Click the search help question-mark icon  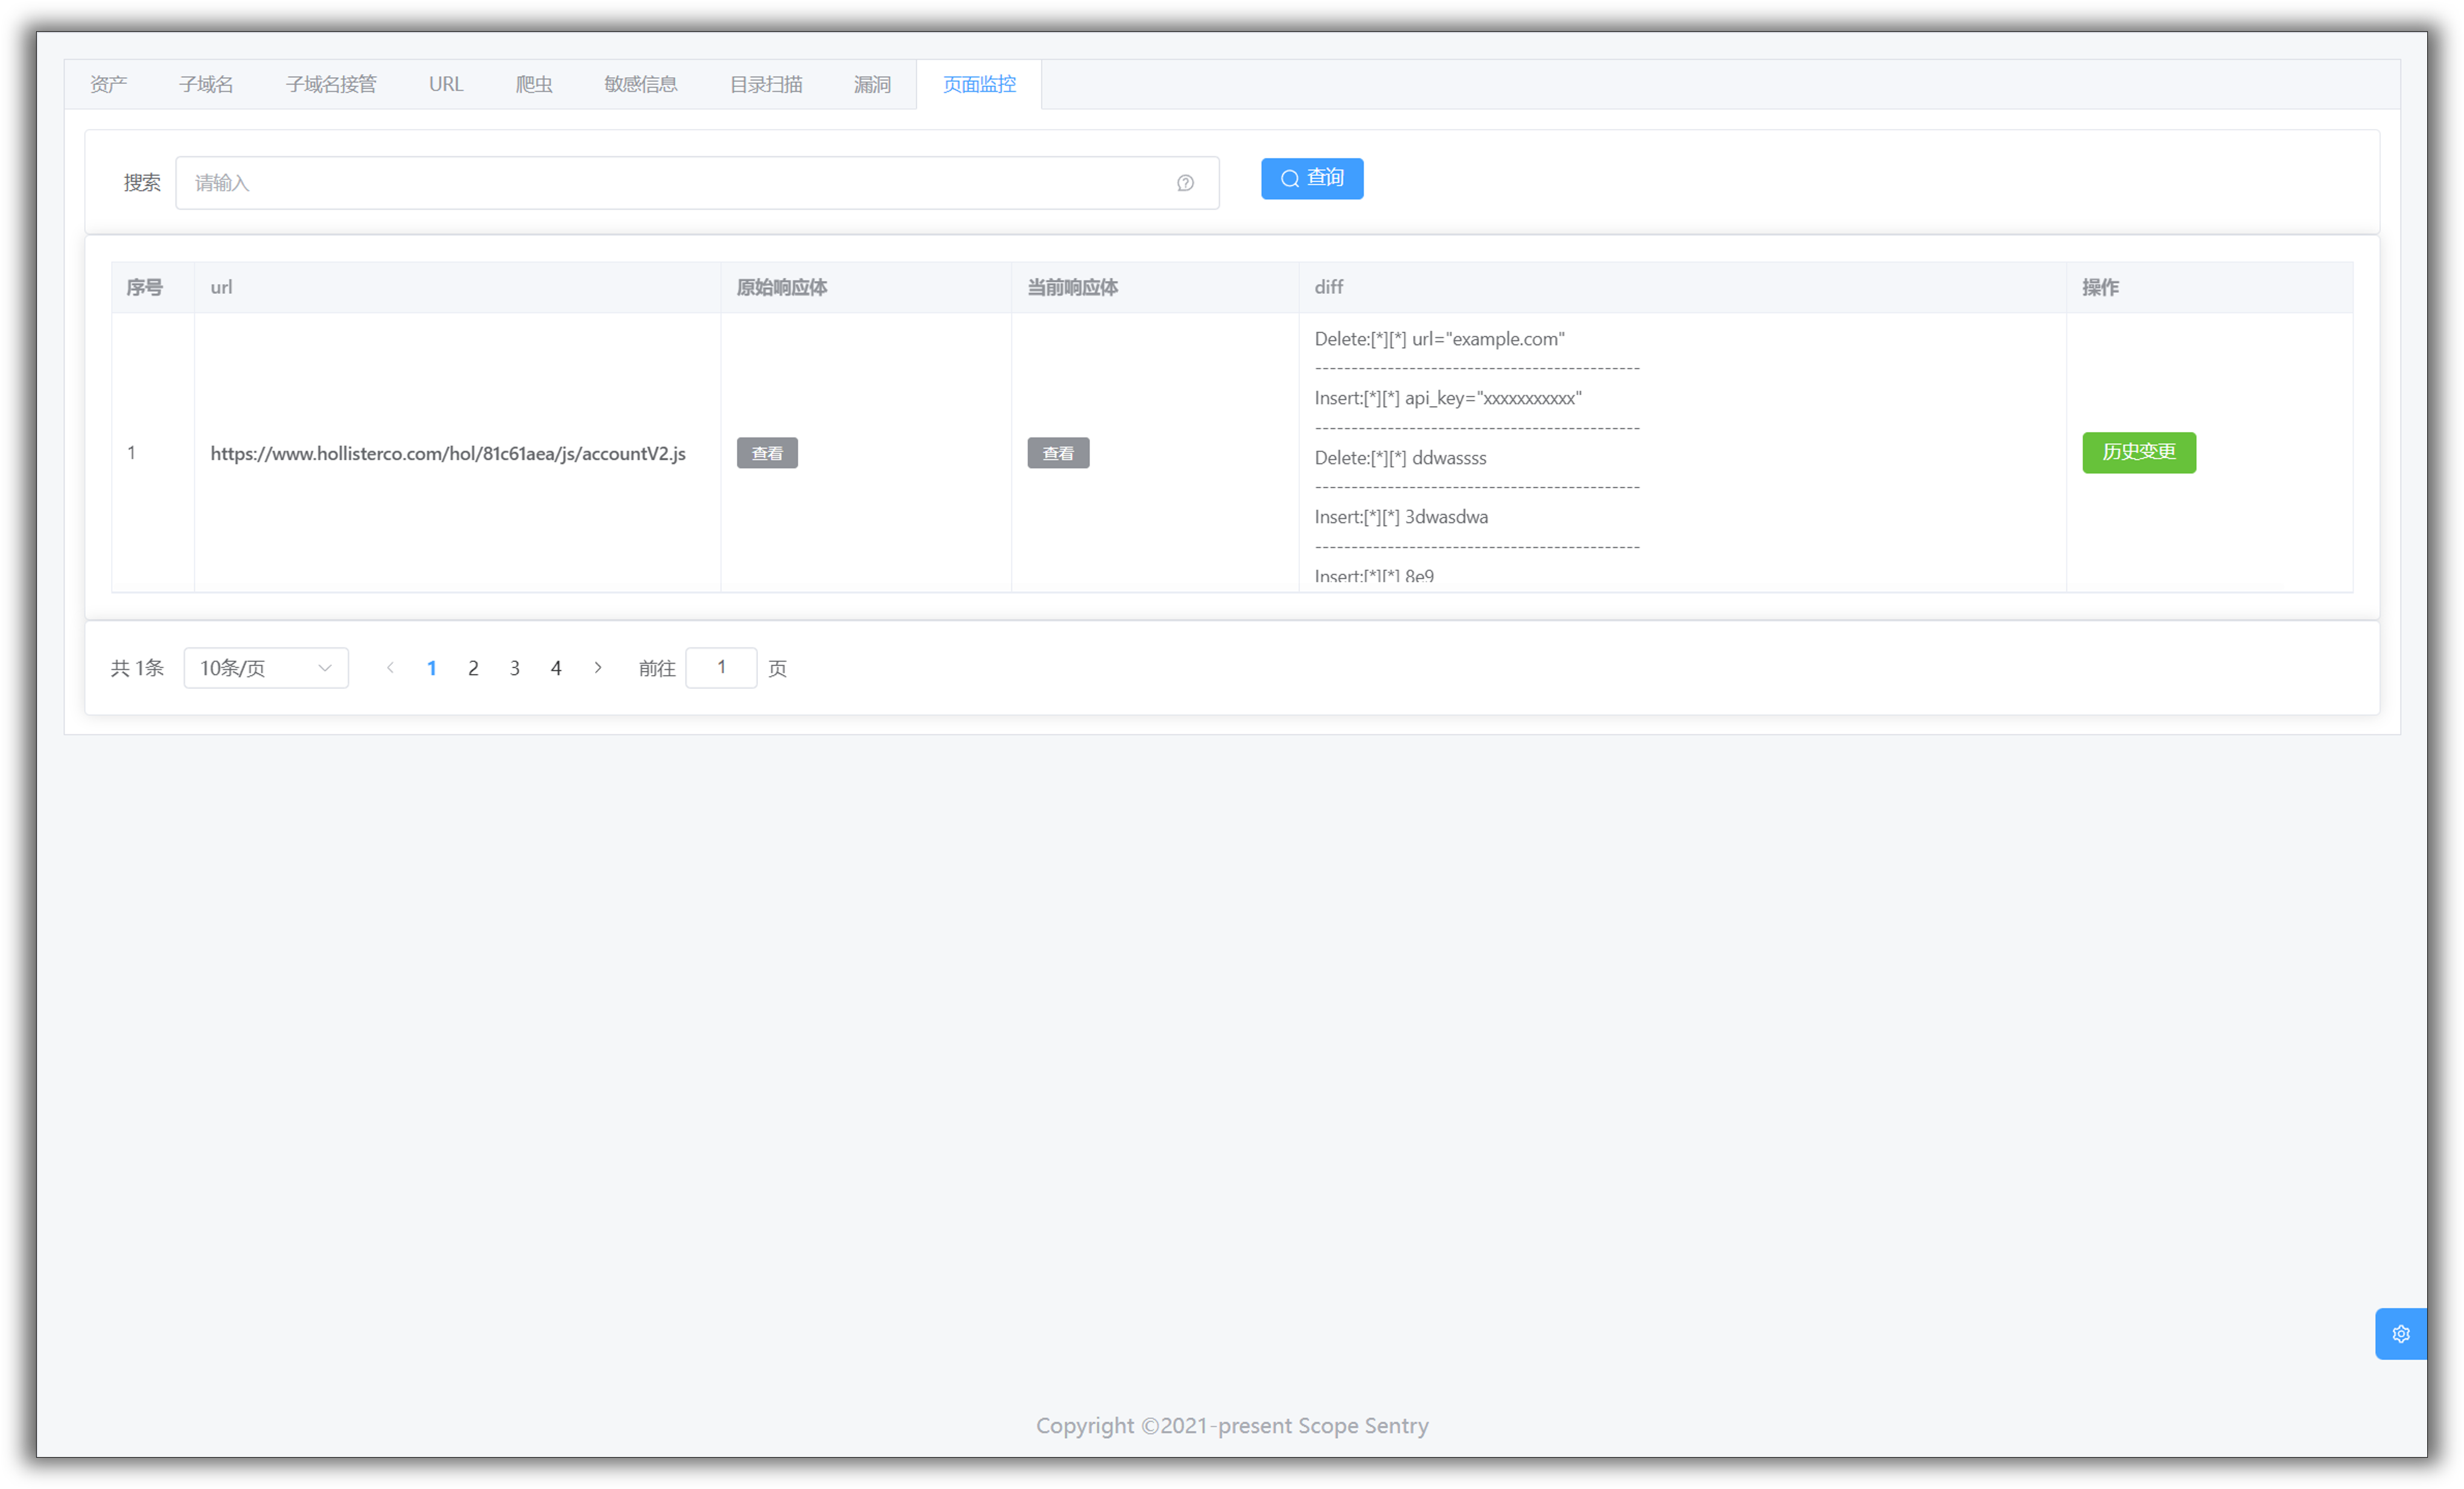click(1185, 183)
